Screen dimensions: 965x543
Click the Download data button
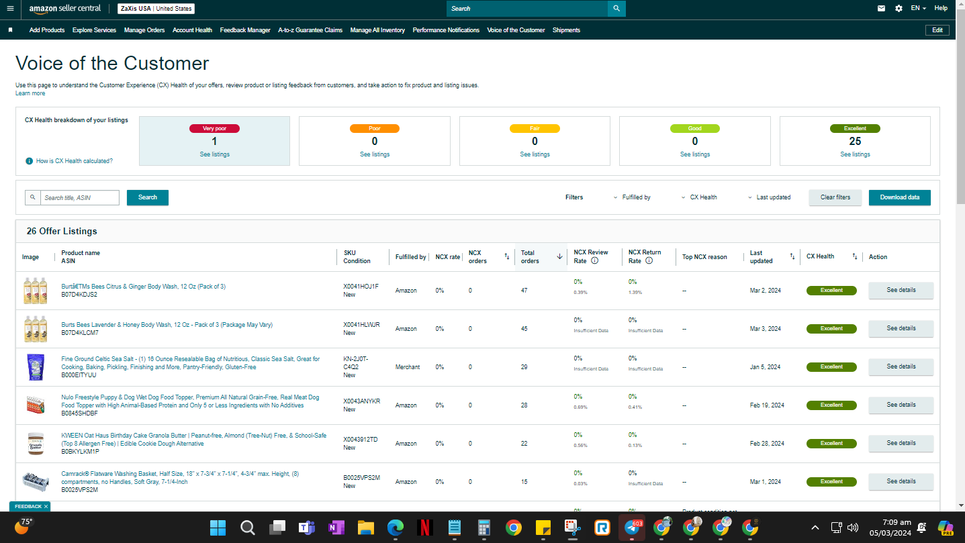[900, 197]
